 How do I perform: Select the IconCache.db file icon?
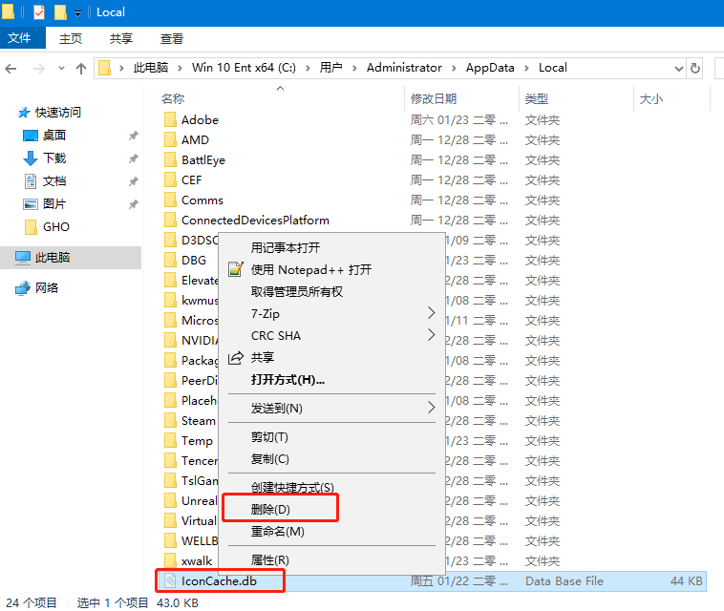[170, 580]
